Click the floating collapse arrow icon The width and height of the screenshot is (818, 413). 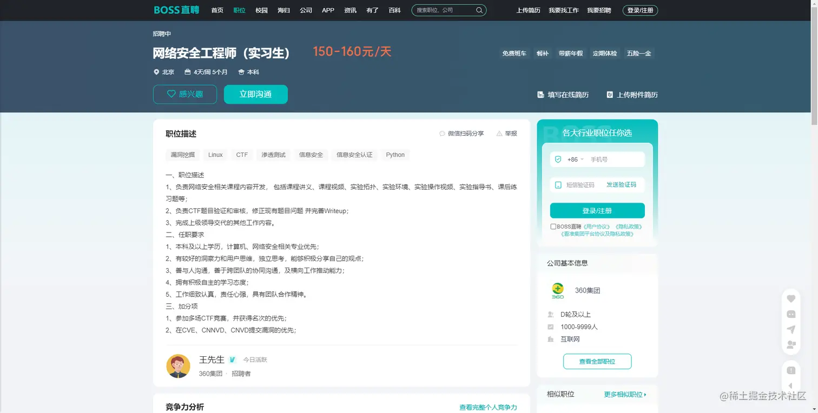pos(791,385)
